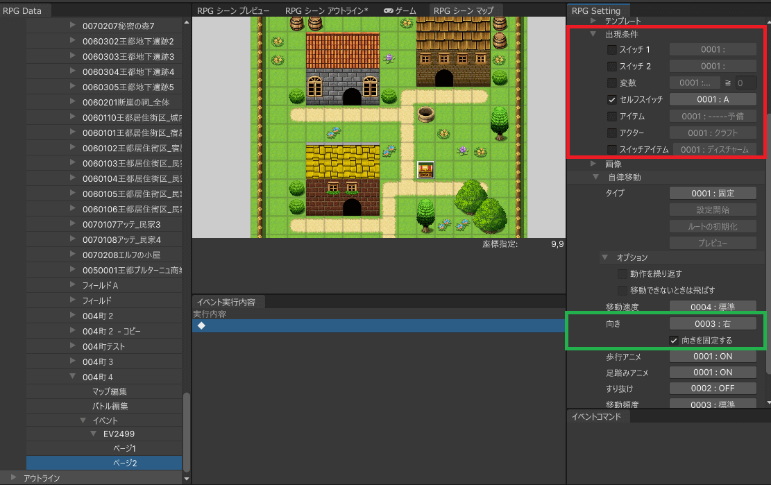Image resolution: width=771 pixels, height=485 pixels.
Task: Click the treasure chest event on the map
Action: 425,169
